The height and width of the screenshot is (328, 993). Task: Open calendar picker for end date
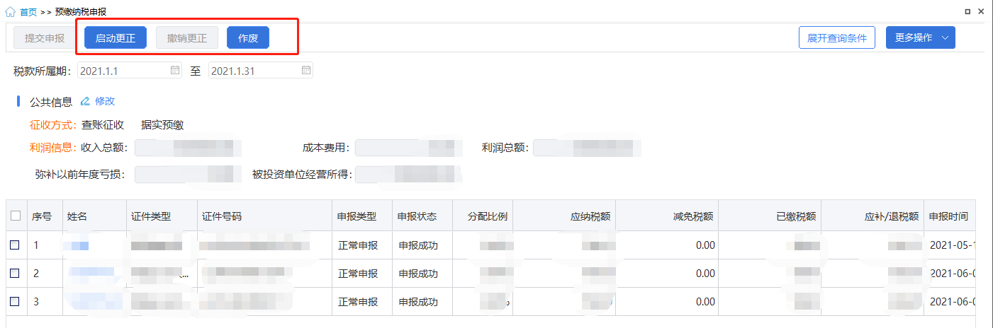(306, 71)
